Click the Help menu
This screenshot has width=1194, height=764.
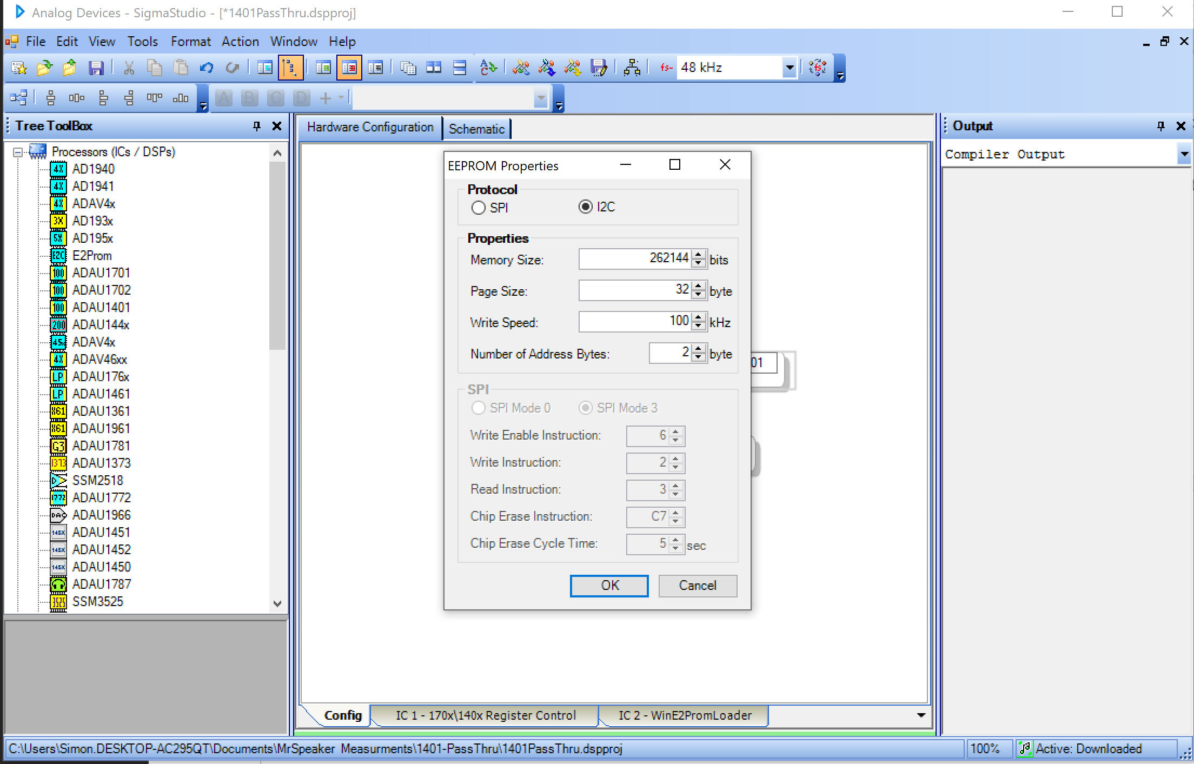(x=342, y=42)
